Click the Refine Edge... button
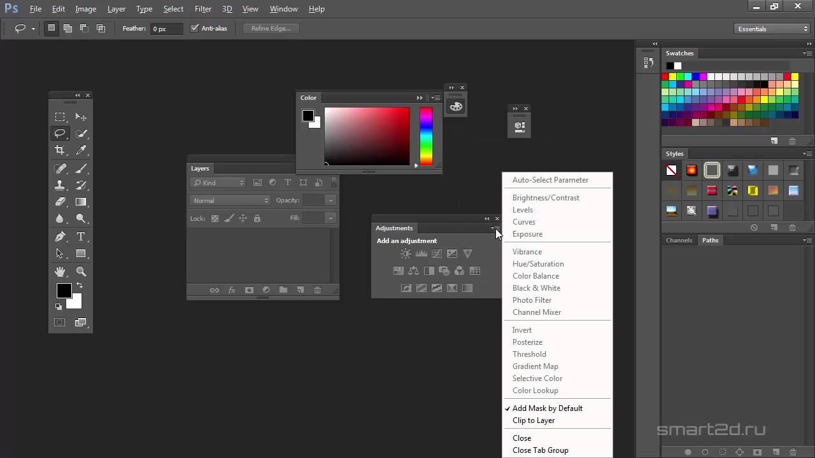The image size is (815, 458). pos(271,29)
